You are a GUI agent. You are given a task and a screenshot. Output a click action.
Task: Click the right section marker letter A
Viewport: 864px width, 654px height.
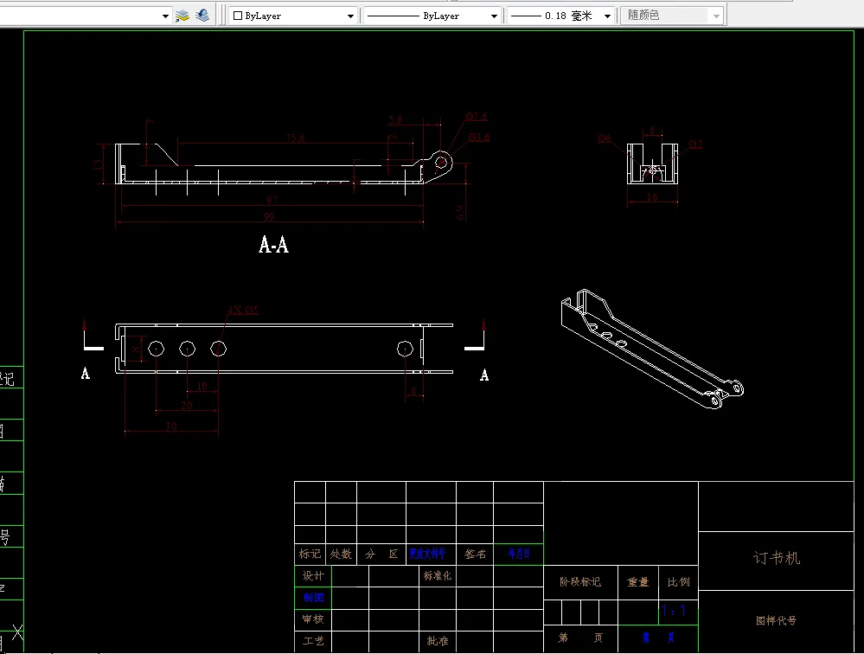484,375
